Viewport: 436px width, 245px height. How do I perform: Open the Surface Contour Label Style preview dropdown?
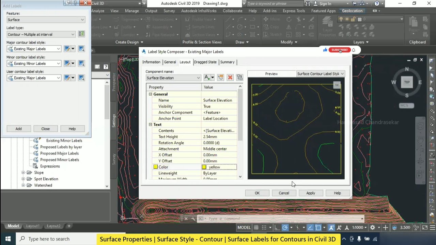point(320,74)
